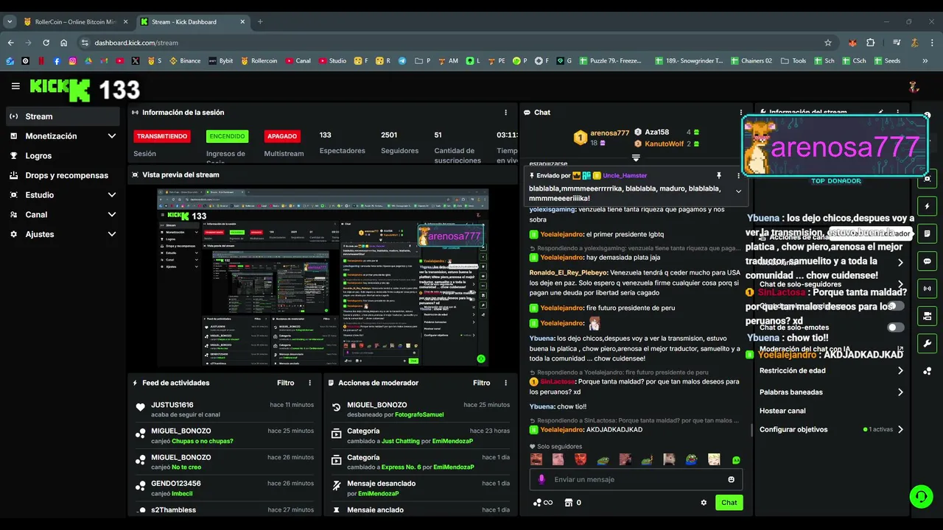Viewport: 943px width, 530px height.
Task: Open Palabras baneadas settings
Action: [832, 392]
